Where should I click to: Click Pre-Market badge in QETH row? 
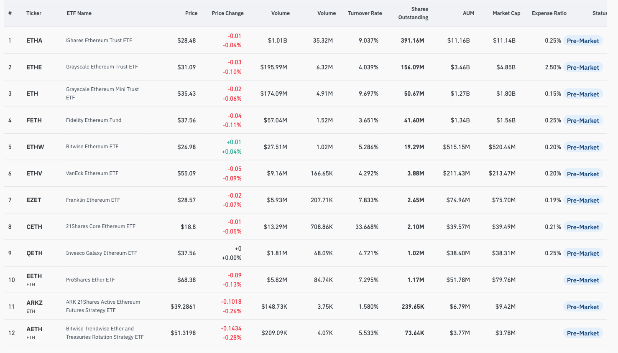(x=583, y=254)
